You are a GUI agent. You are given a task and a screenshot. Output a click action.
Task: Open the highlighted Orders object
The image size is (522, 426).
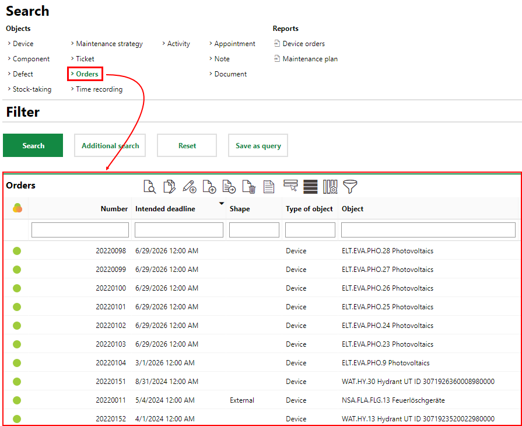pyautogui.click(x=87, y=74)
